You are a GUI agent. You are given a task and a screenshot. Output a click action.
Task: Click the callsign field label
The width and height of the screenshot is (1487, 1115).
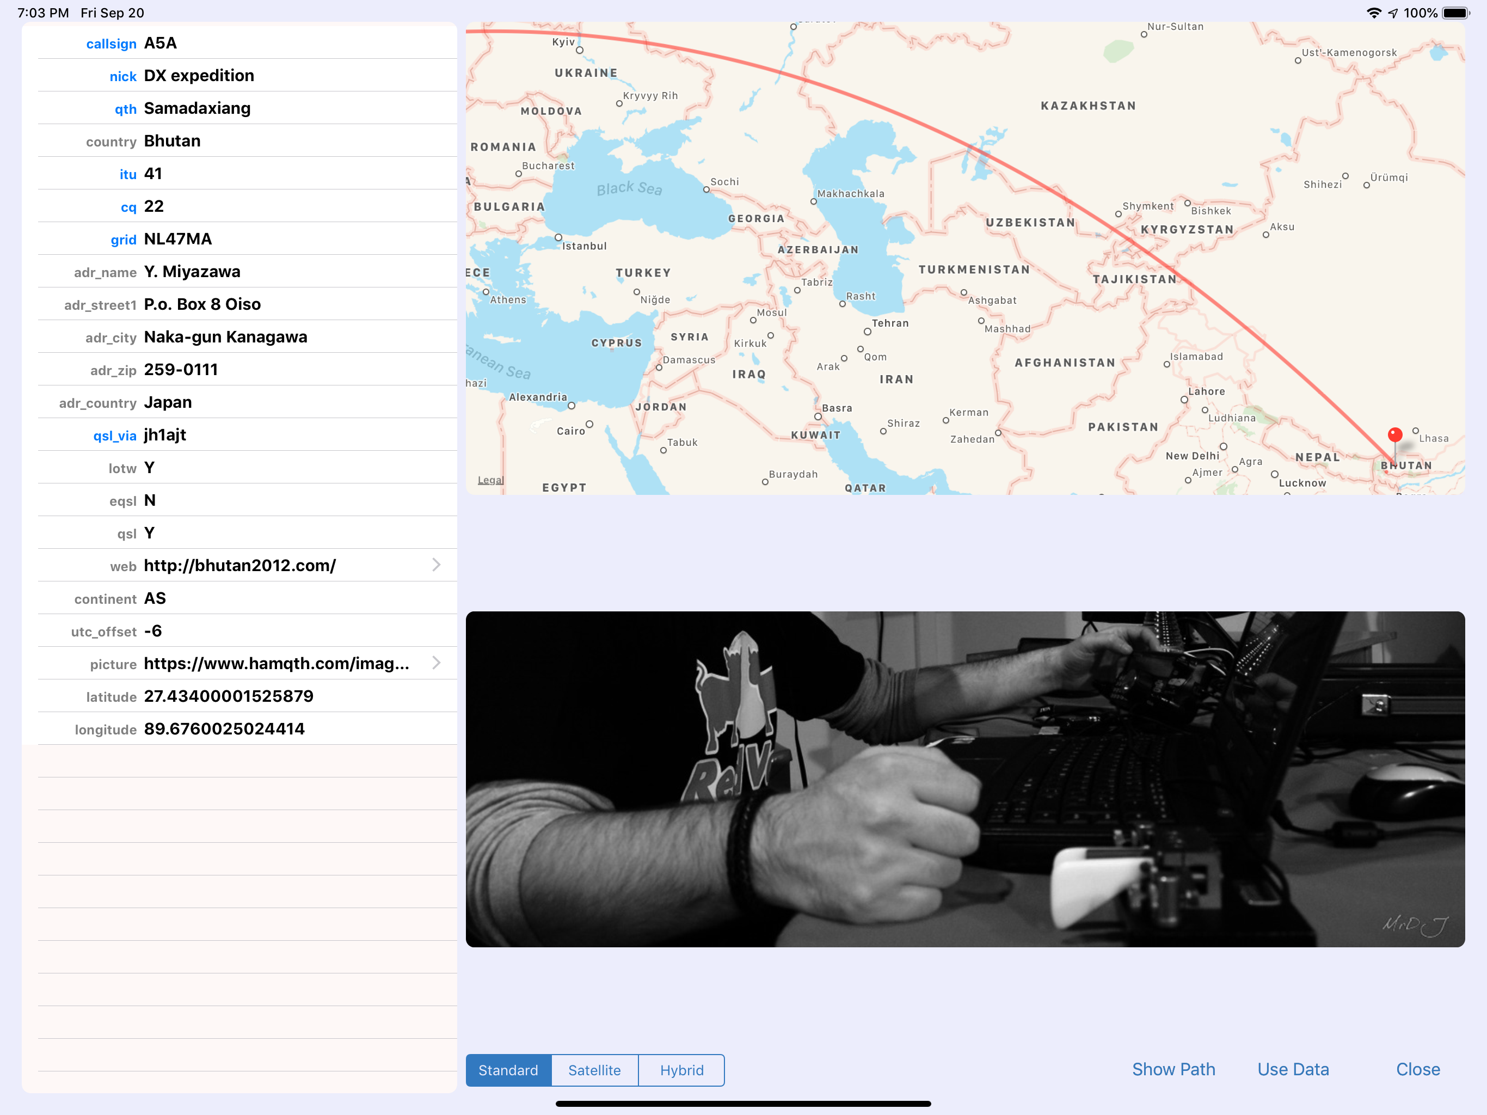pyautogui.click(x=111, y=43)
